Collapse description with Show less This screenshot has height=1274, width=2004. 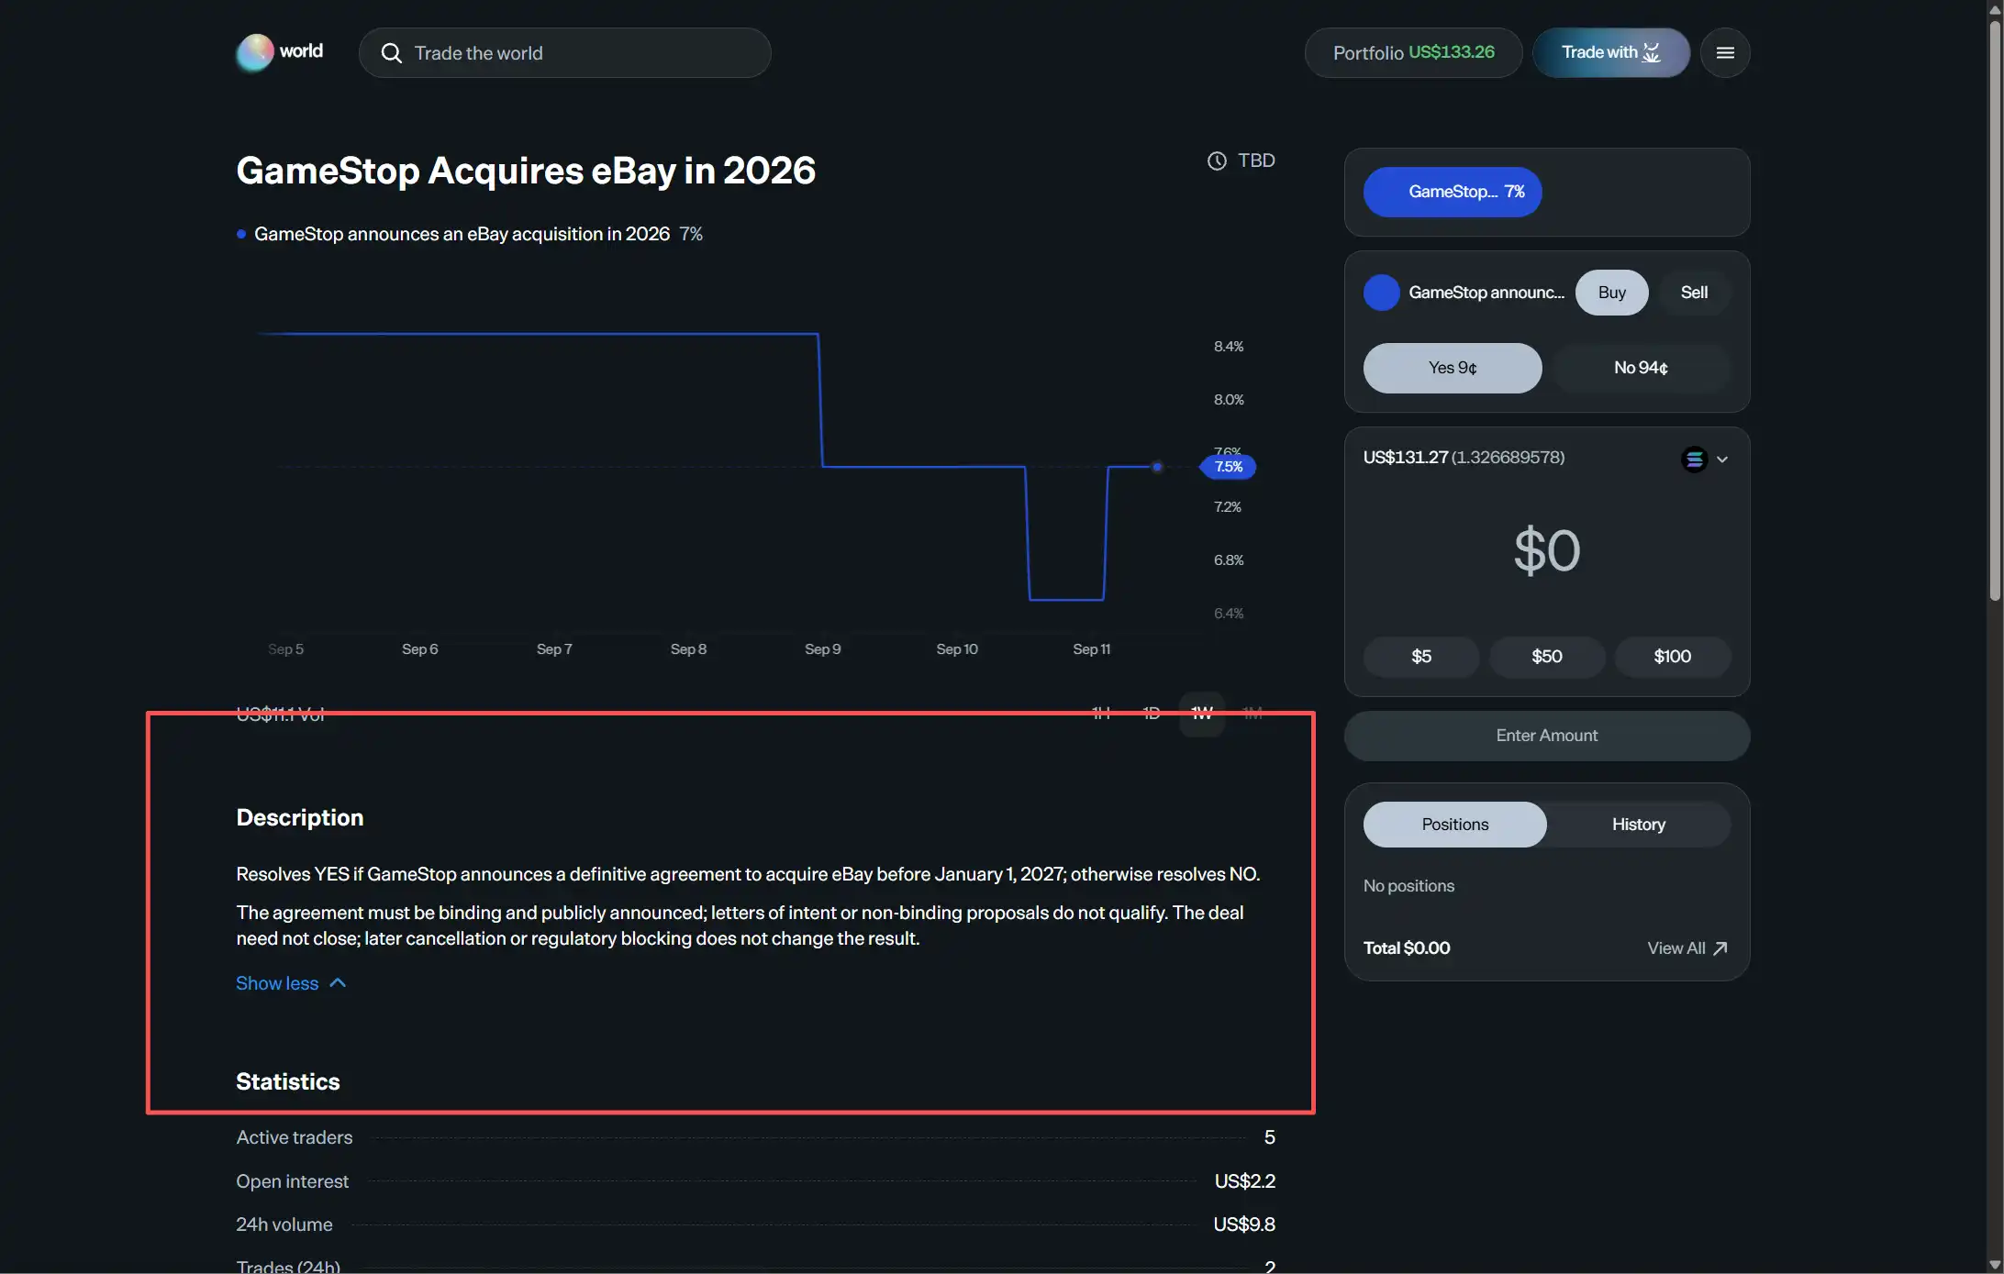[291, 983]
